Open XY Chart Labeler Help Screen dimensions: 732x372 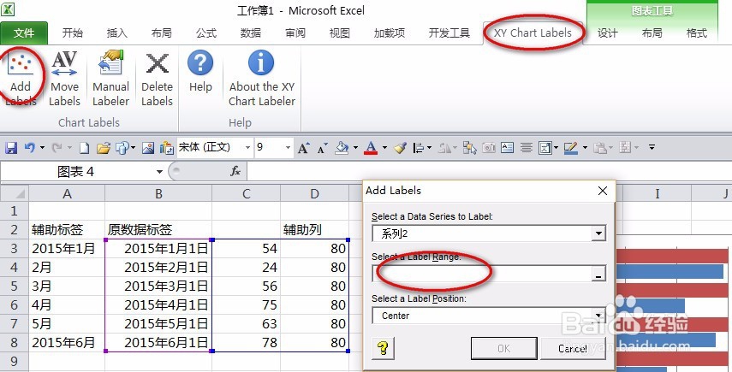(x=200, y=72)
